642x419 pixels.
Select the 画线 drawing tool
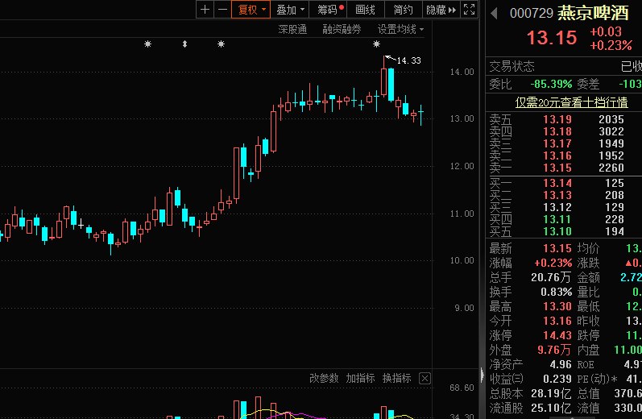(366, 10)
